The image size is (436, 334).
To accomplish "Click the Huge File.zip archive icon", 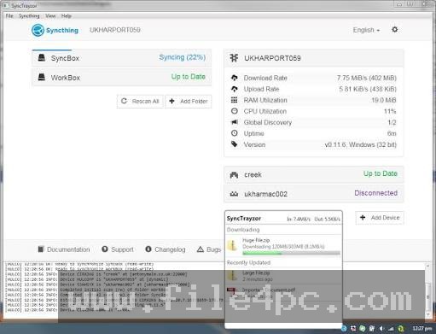I will tap(232, 245).
